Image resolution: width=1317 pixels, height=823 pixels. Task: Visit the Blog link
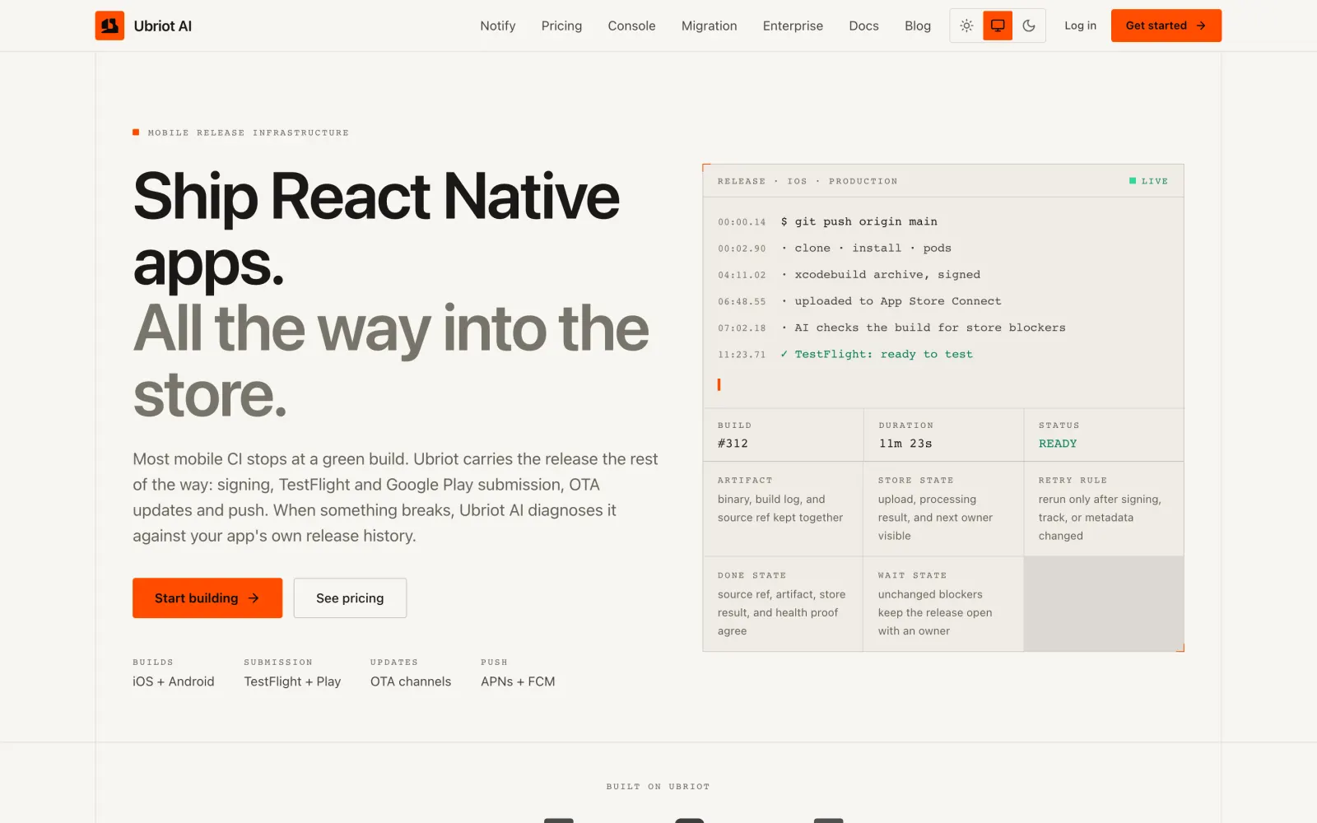[918, 26]
